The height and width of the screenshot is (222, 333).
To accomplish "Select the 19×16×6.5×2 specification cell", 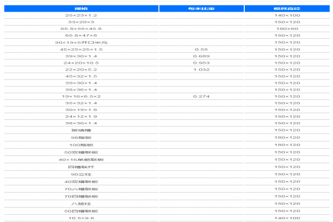I will coord(82,96).
